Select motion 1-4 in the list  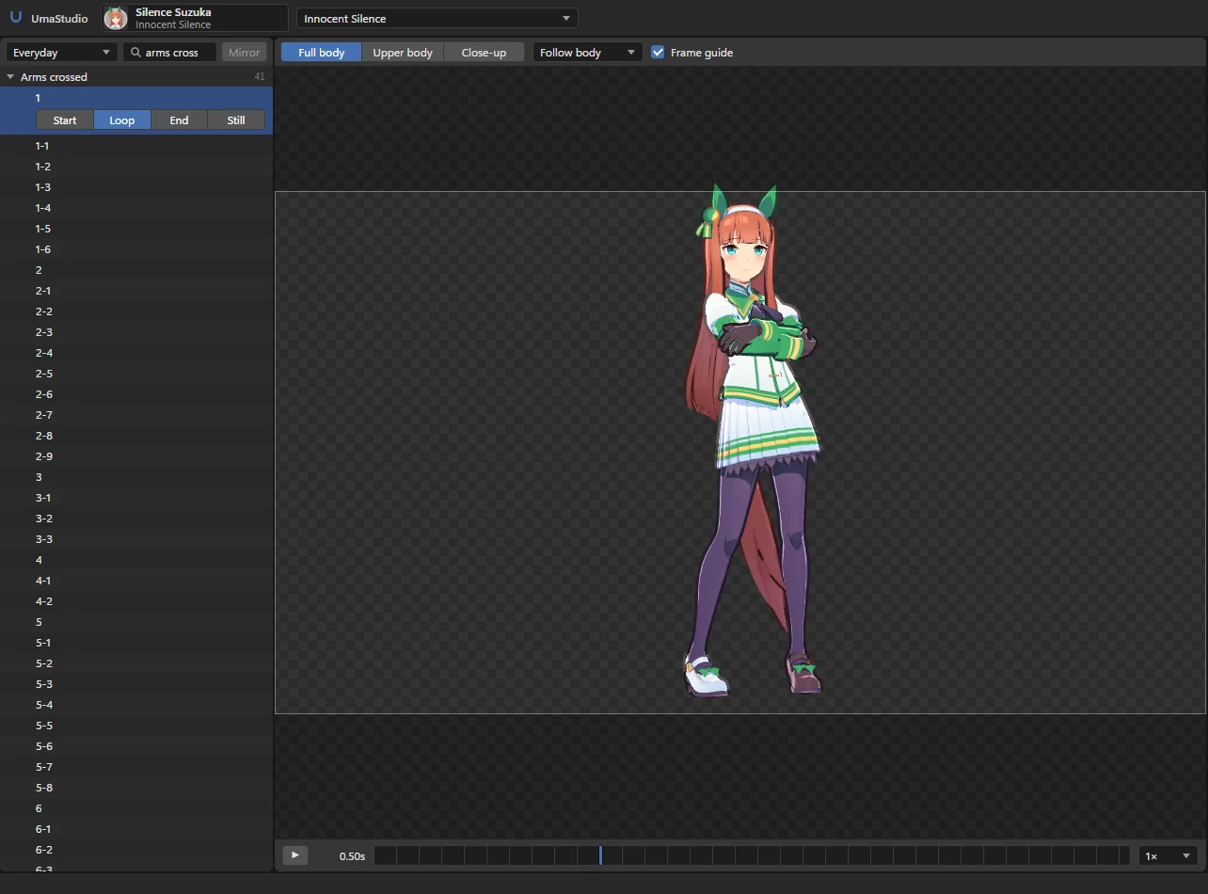[x=136, y=208]
